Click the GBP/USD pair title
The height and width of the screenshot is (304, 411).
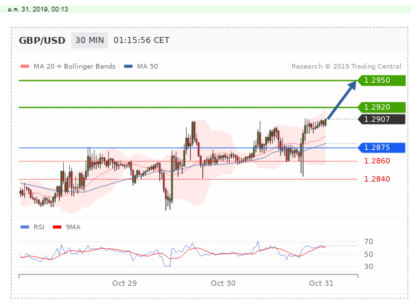(42, 40)
